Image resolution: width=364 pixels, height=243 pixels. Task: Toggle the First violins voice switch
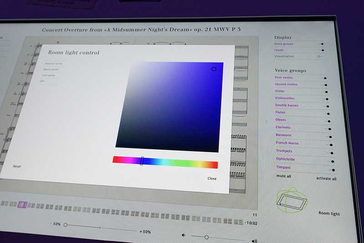[x=324, y=78]
